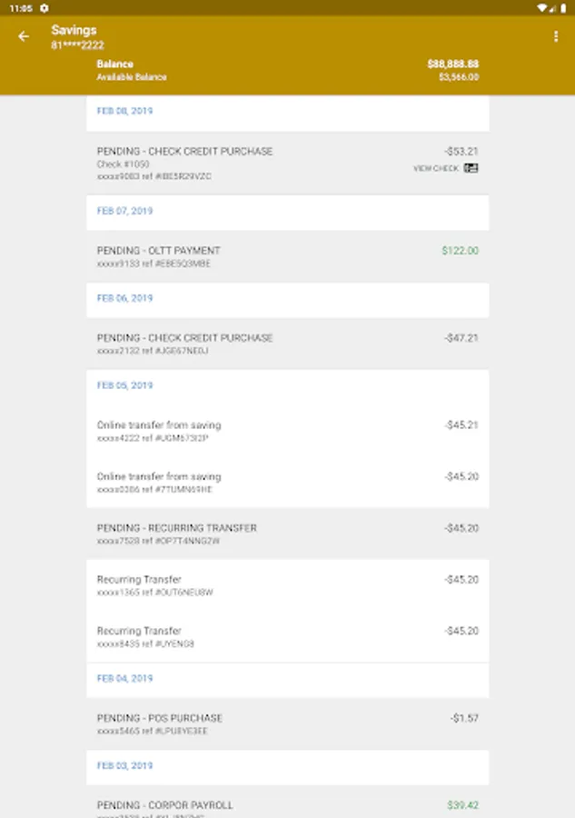This screenshot has width=575, height=818.
Task: Open online transfer with ref #7TUMN69HE
Action: pyautogui.click(x=287, y=482)
